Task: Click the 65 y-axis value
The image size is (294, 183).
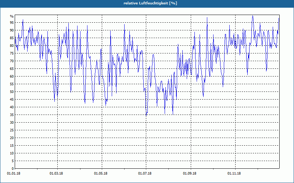Action: [x=12, y=69]
